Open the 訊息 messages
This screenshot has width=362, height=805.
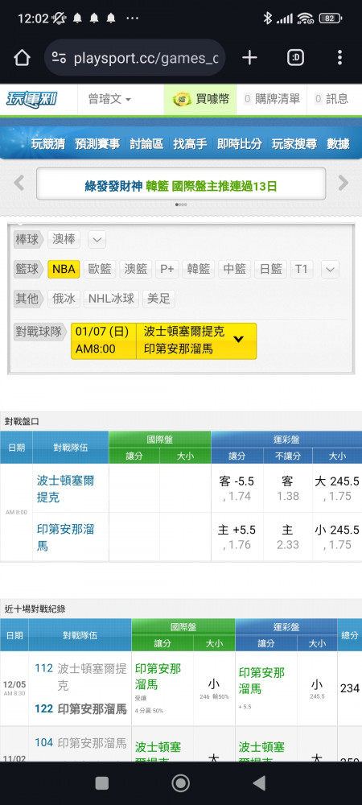[331, 99]
